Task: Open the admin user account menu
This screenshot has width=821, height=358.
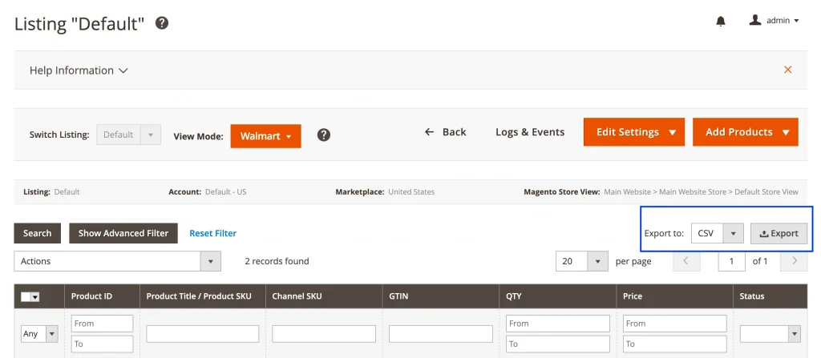Action: pos(774,21)
